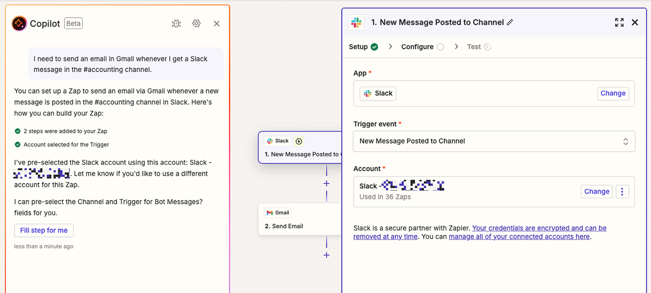Screen dimensions: 651x293
Task: Click the lightning trigger icon on Slack step
Action: pyautogui.click(x=299, y=141)
